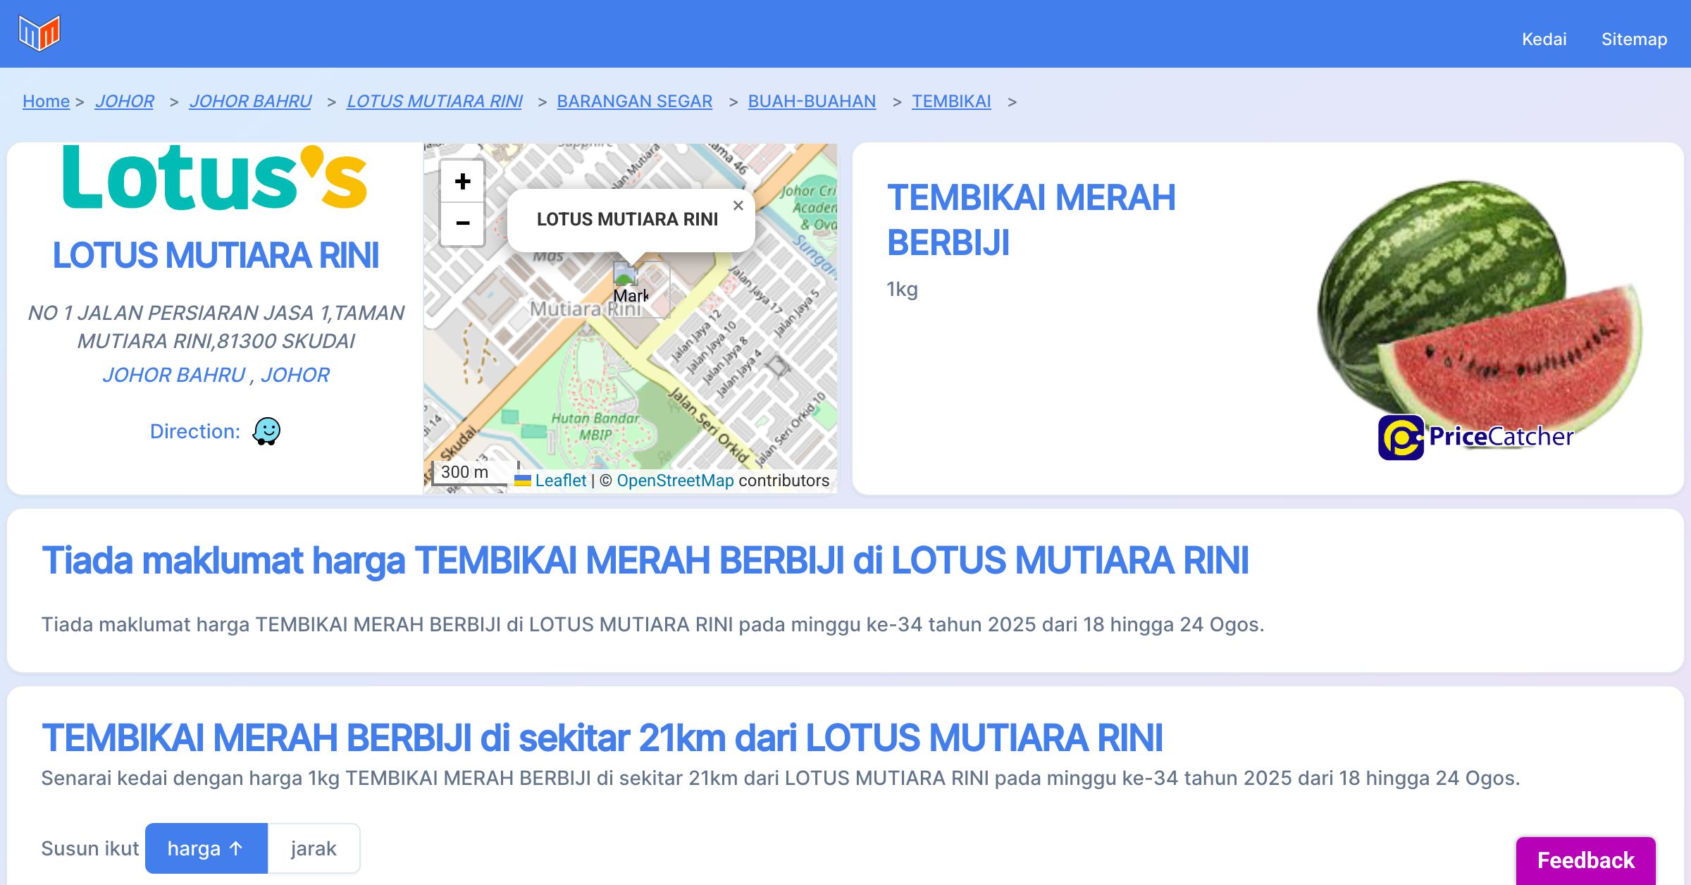Open TEMBIKAI breadcrumb link
This screenshot has width=1691, height=885.
pos(951,101)
